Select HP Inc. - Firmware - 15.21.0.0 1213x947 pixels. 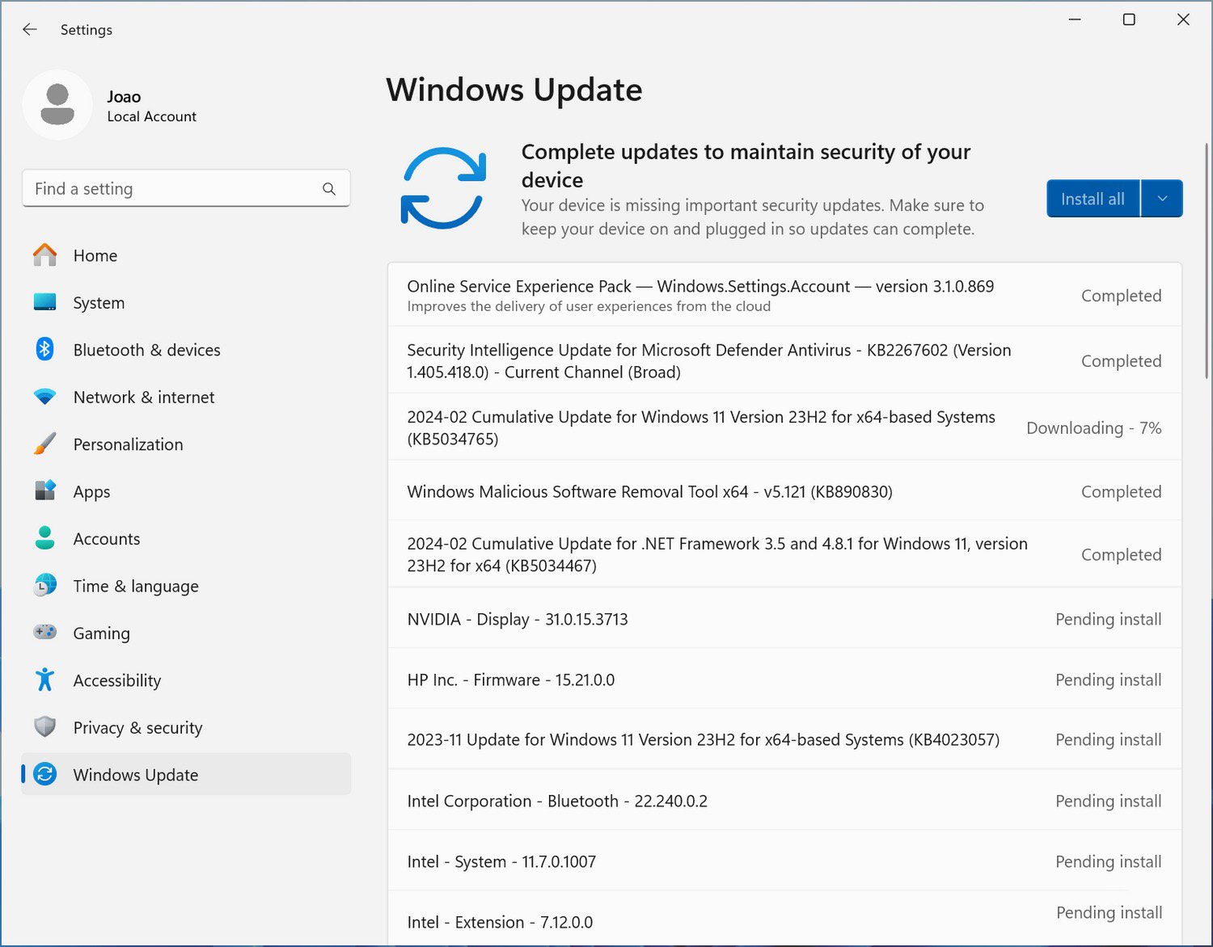pos(784,680)
